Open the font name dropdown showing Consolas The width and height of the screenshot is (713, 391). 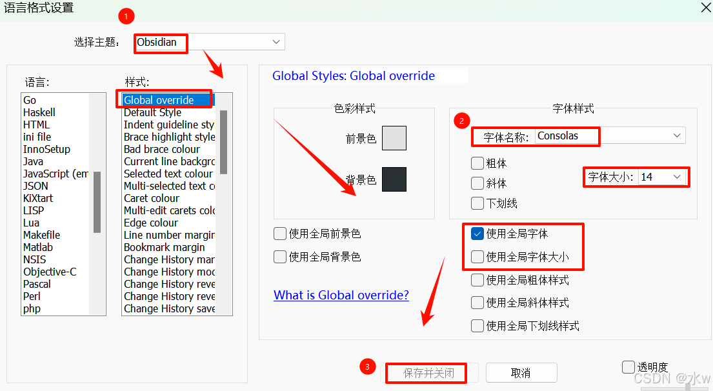click(x=610, y=135)
